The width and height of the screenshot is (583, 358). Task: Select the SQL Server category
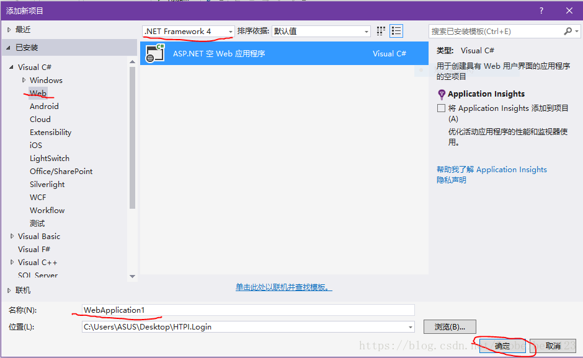pos(38,275)
